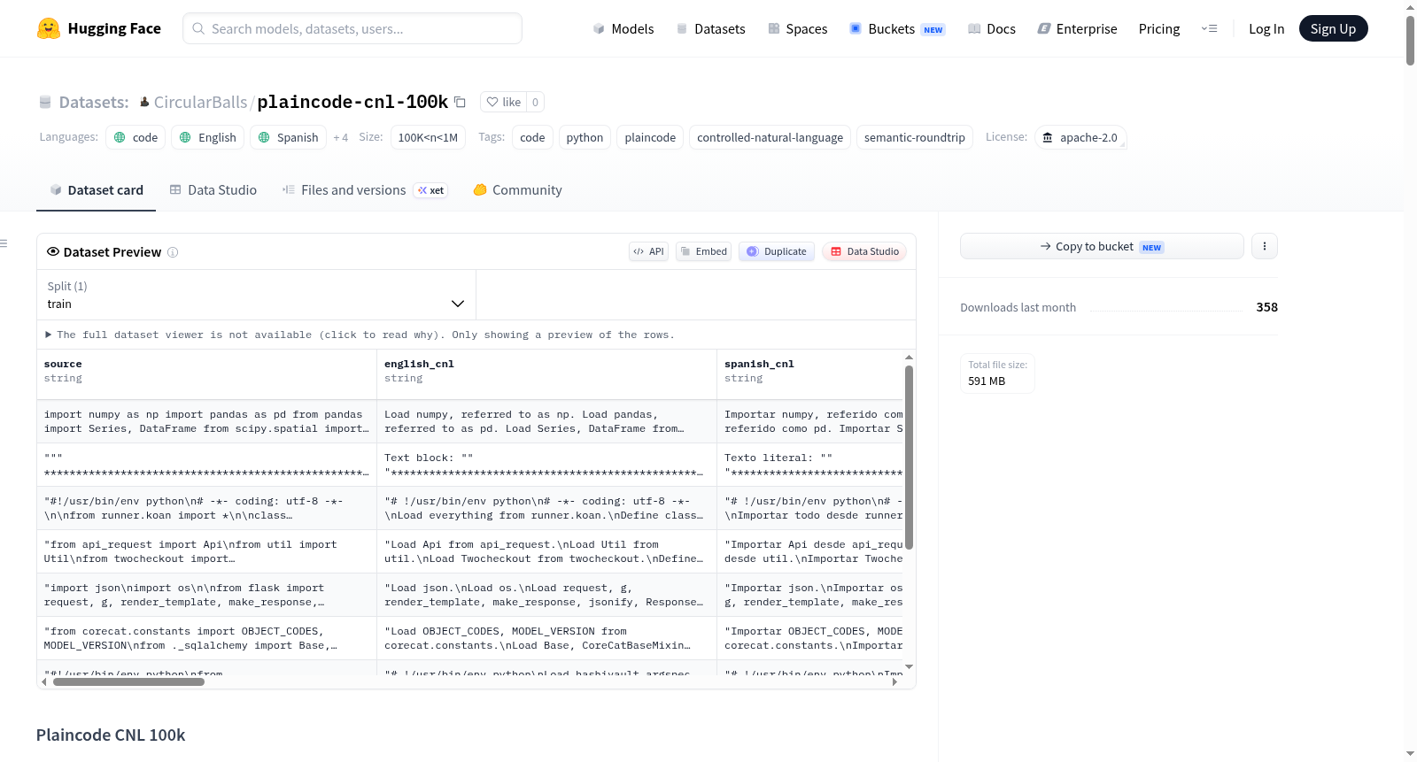Open the Dataset Preview info icon
1417x762 pixels.
pyautogui.click(x=173, y=252)
